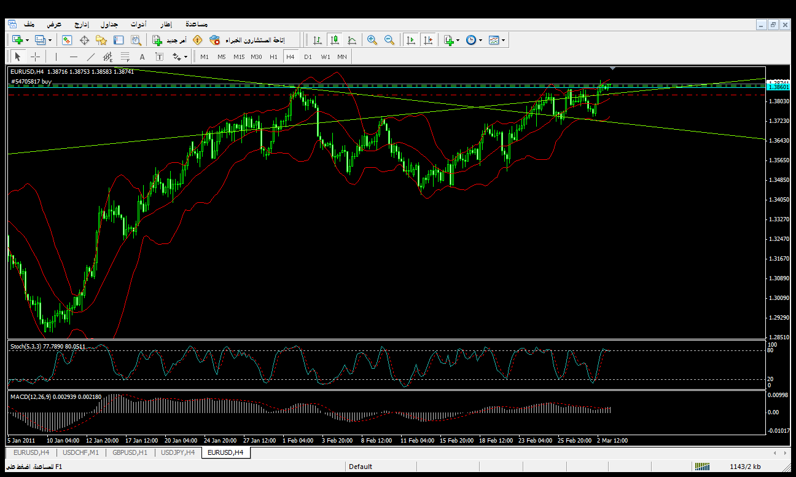Viewport: 796px width, 477px height.
Task: Open the indicators list icon
Action: tap(449, 40)
